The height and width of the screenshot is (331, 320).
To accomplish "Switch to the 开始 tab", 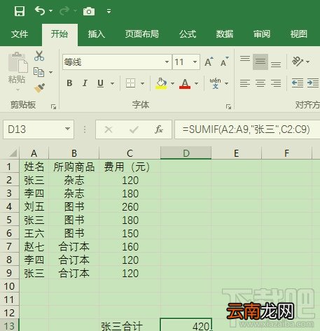I will click(x=60, y=34).
